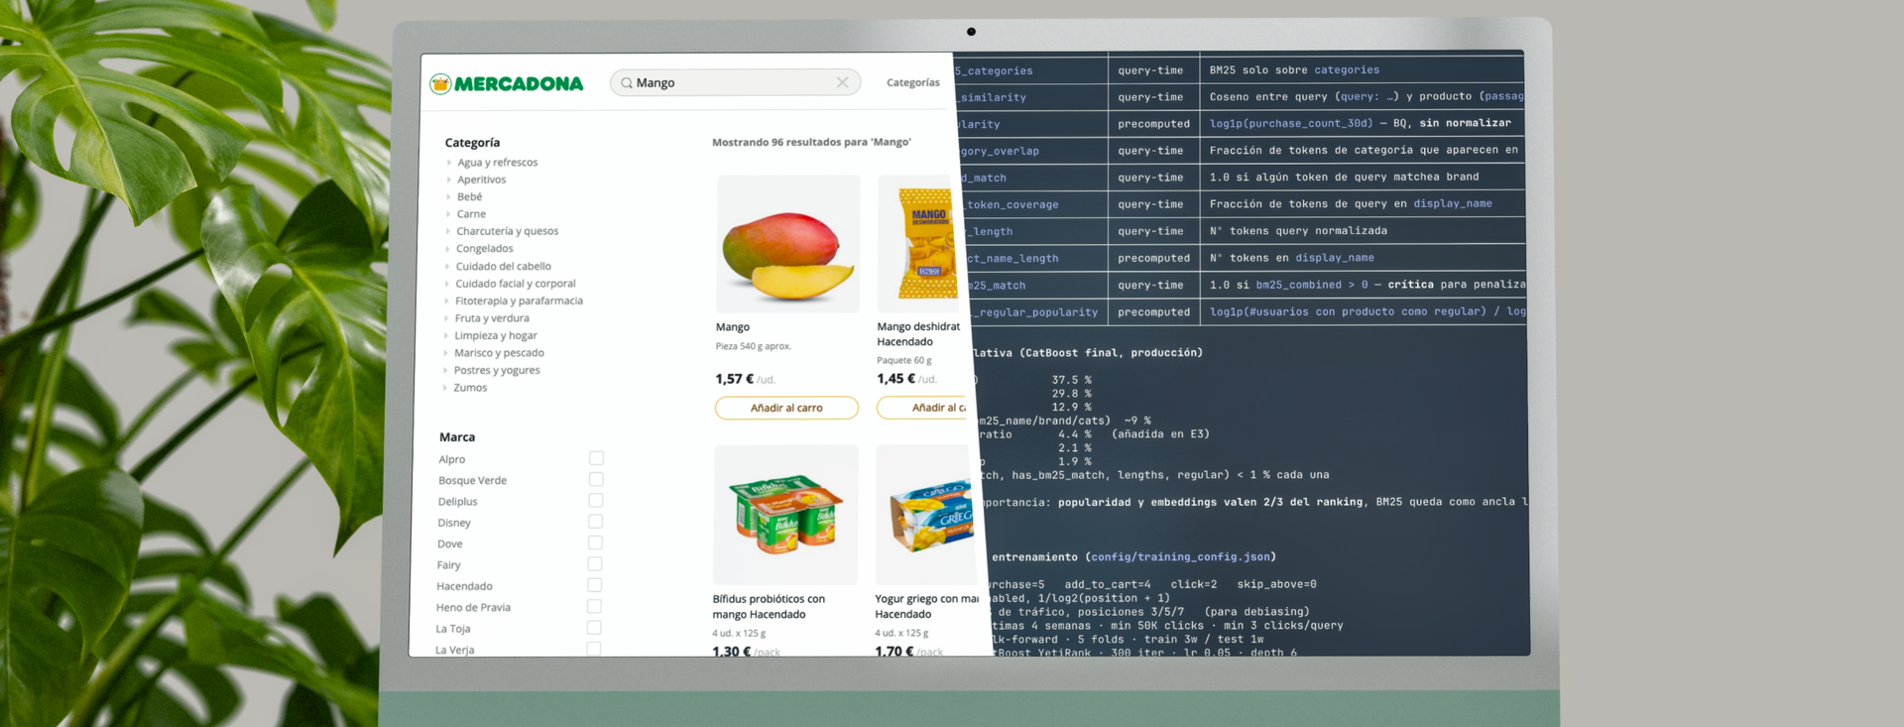Tick the Alpro brand checkbox
Screen dimensions: 1904x727
click(x=596, y=458)
